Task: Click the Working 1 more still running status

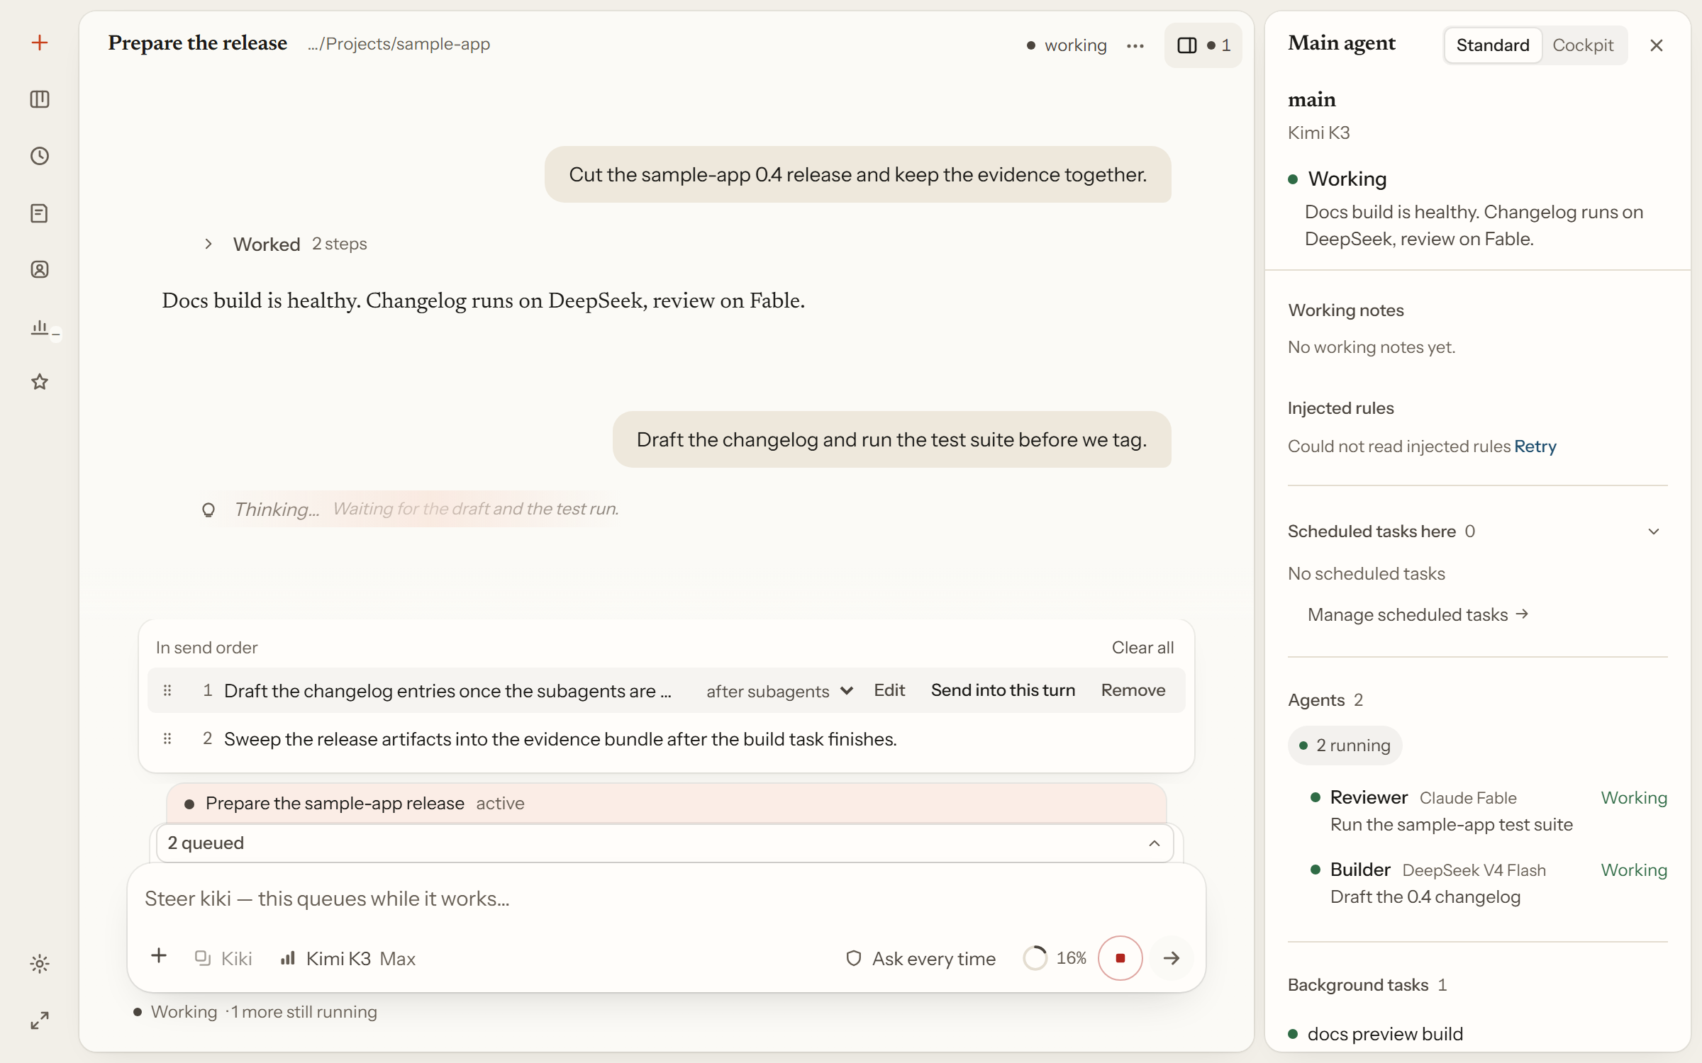Action: coord(255,1012)
